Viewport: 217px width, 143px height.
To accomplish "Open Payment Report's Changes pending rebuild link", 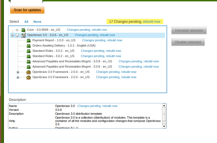I will (x=102, y=40).
